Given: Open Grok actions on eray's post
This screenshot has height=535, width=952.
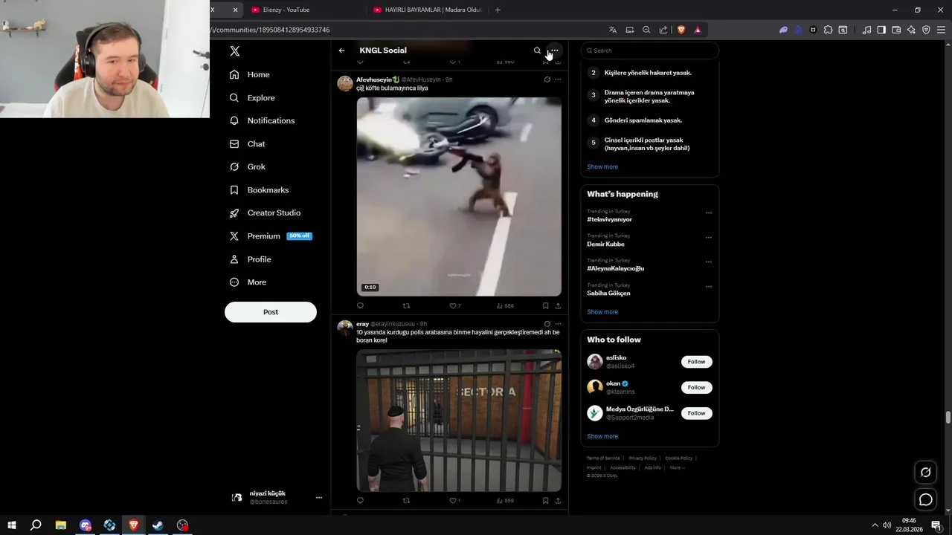Looking at the screenshot, I should coord(547,324).
